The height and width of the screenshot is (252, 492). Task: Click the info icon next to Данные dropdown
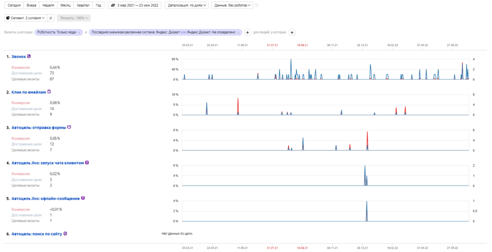257,5
